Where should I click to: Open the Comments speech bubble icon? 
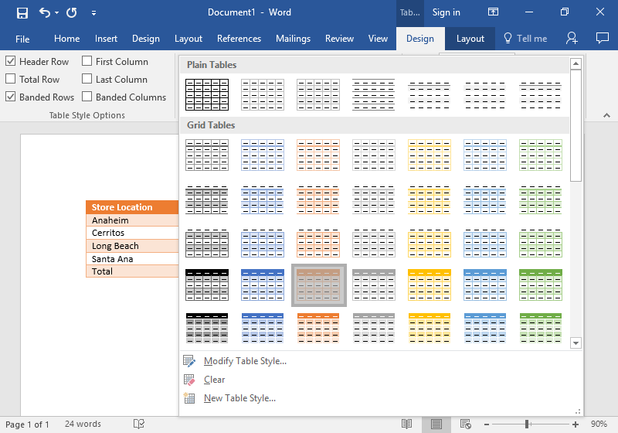click(603, 38)
